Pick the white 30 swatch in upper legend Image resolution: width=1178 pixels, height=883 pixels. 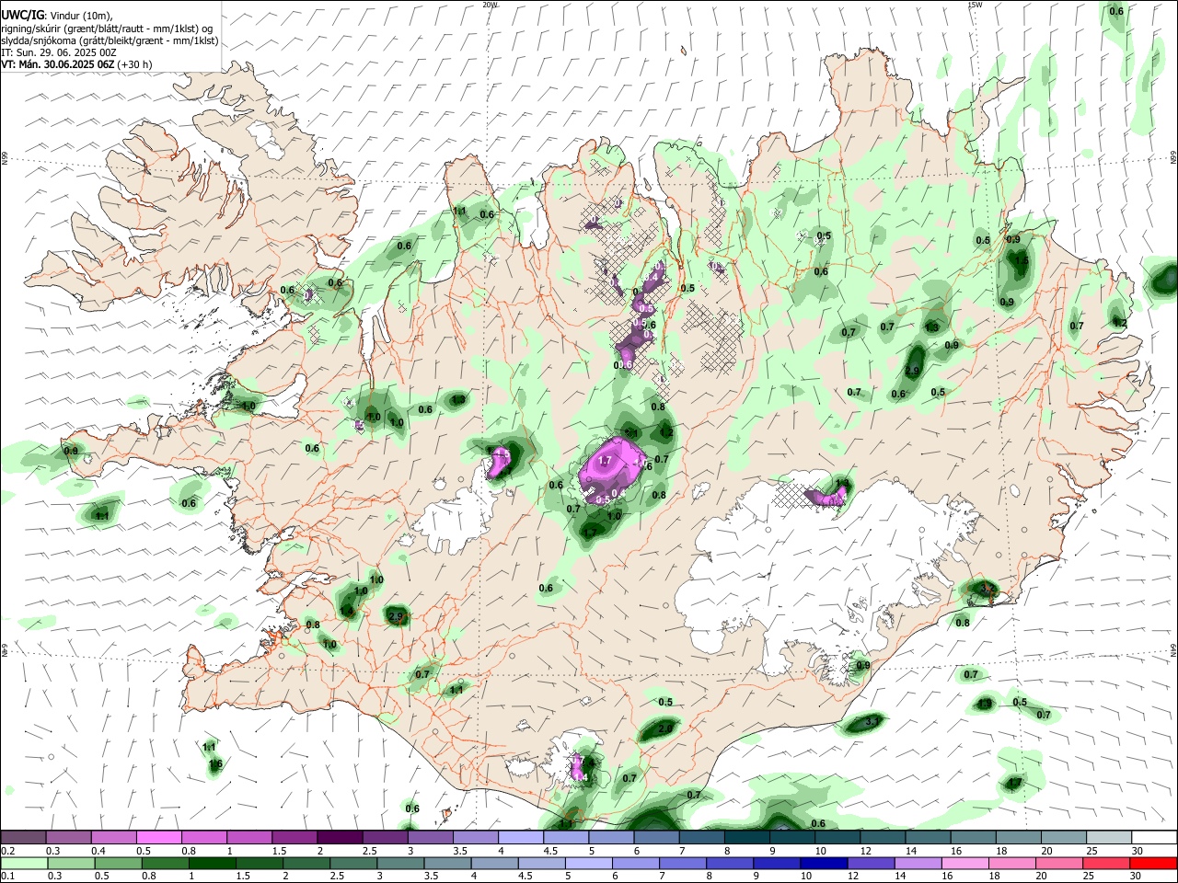(x=1155, y=837)
